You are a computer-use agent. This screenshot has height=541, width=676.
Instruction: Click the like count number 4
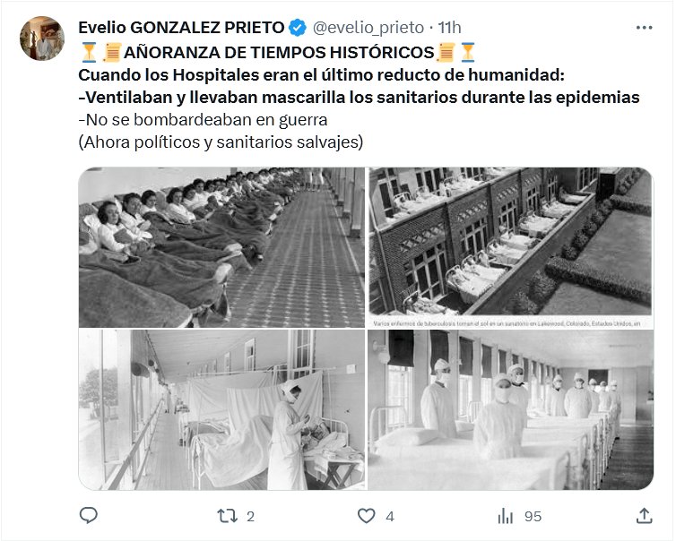point(390,516)
